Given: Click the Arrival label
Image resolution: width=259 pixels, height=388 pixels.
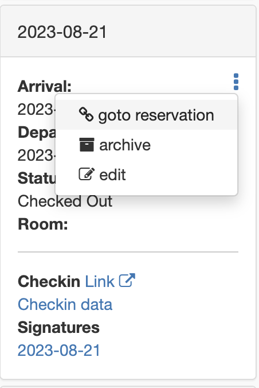Looking at the screenshot, I should pos(45,86).
